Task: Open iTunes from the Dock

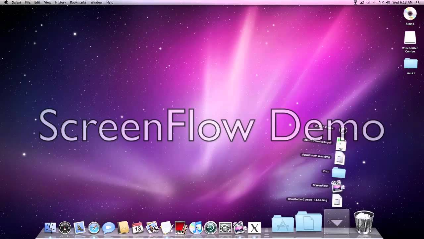Action: pos(196,228)
